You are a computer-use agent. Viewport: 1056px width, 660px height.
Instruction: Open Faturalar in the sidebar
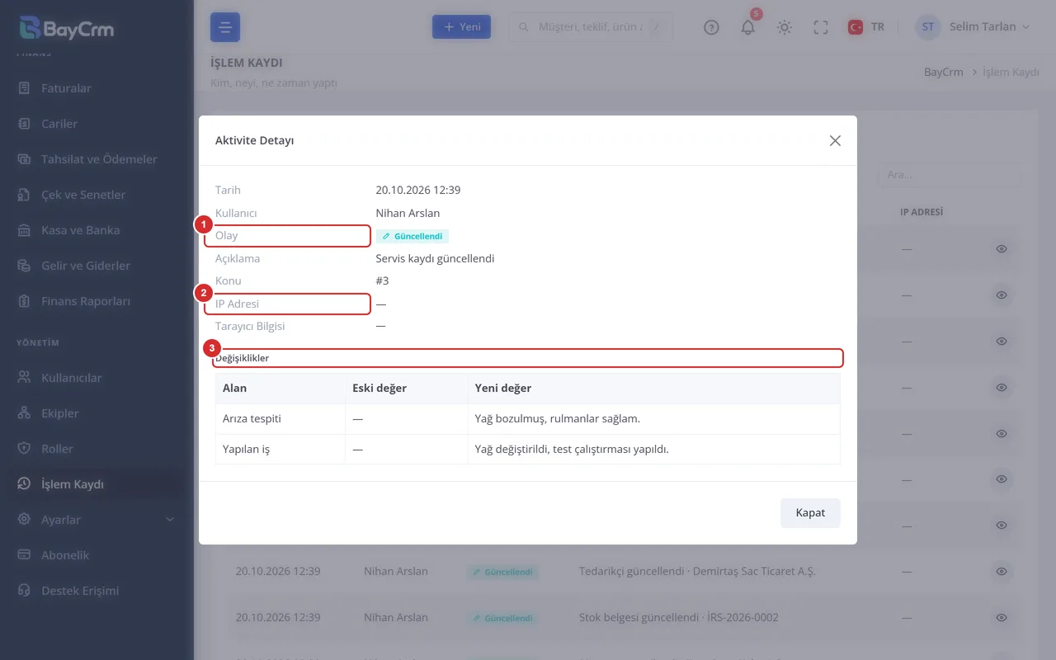coord(66,88)
